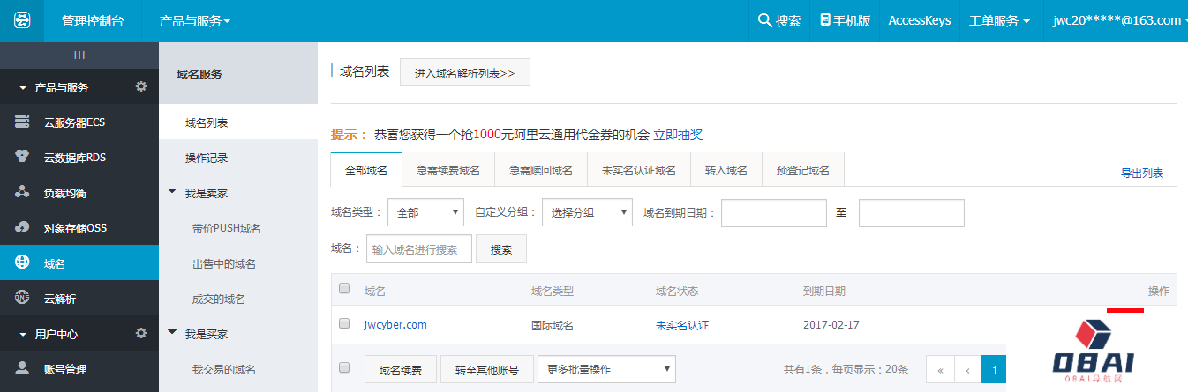Click the 导出列表 link
This screenshot has width=1188, height=392.
click(1142, 173)
